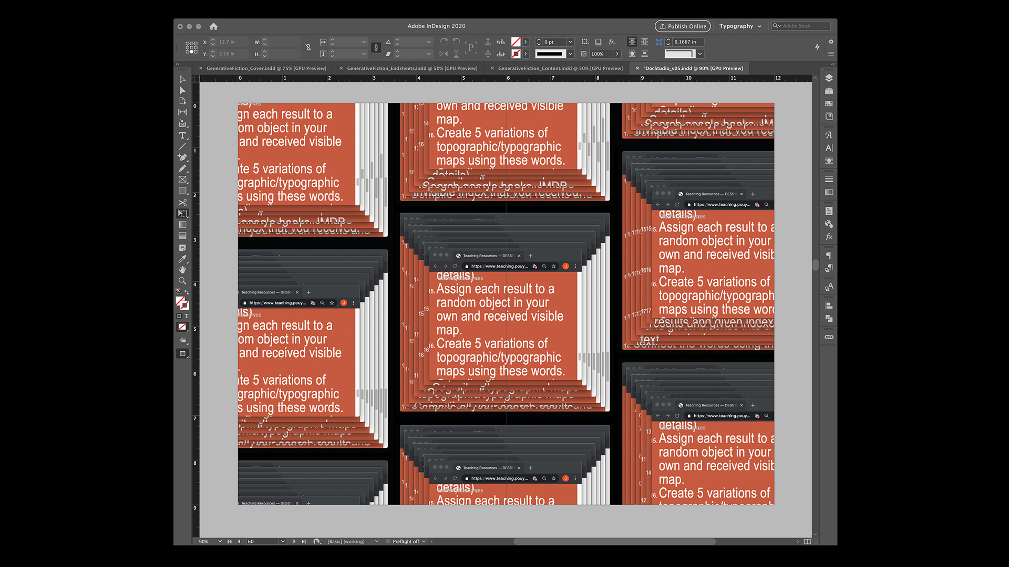Image resolution: width=1009 pixels, height=567 pixels.
Task: Toggle screen mode at toolbar bottom
Action: [x=182, y=354]
